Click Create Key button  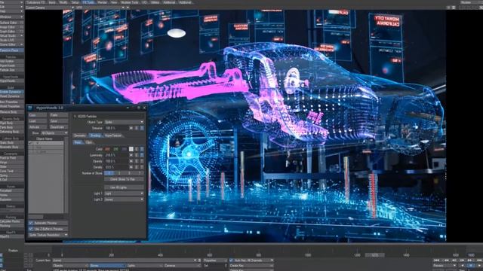point(251,266)
